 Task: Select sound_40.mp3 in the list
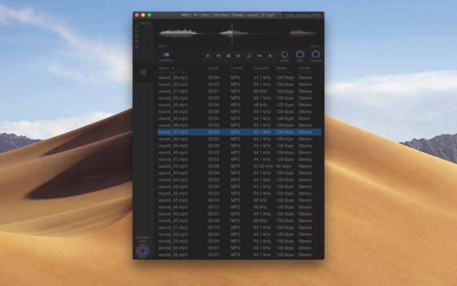click(239, 152)
